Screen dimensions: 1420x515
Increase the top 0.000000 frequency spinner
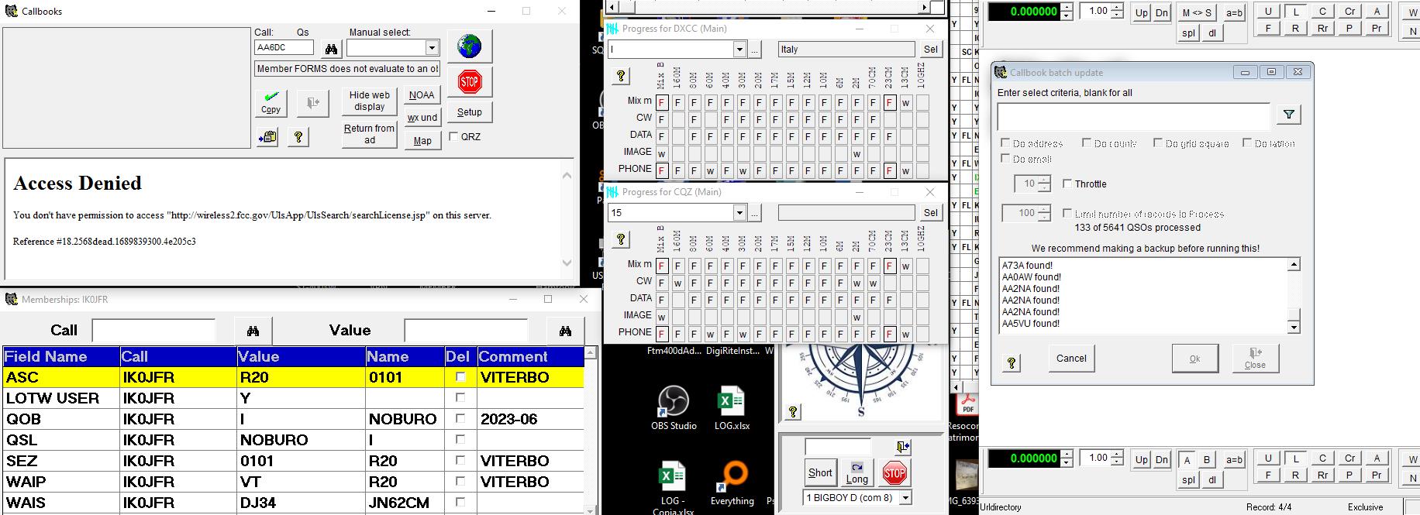point(1067,8)
